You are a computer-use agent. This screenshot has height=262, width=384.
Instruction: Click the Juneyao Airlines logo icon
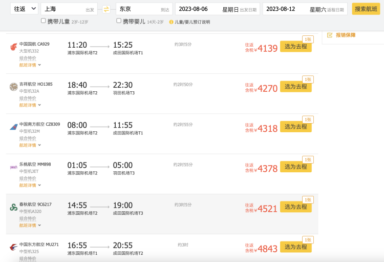(13, 87)
